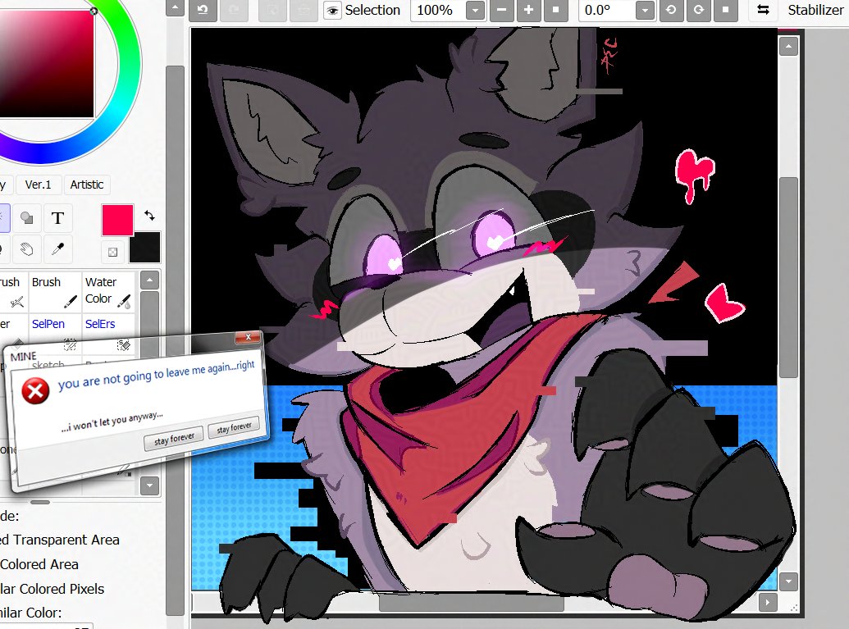Click the canvas vertical scrollbar up arrow
849x629 pixels.
click(788, 47)
